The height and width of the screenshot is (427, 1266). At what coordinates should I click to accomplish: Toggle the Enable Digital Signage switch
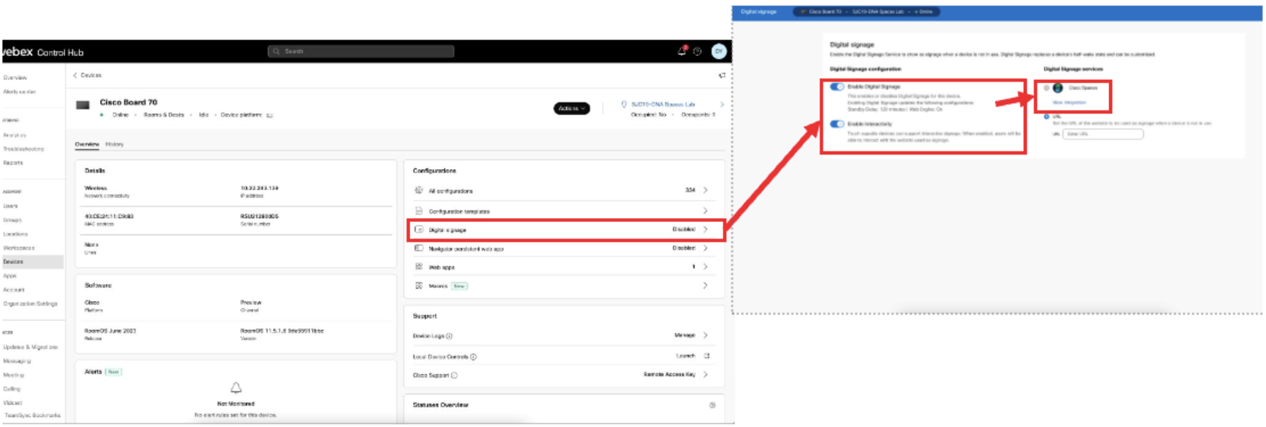(x=836, y=87)
